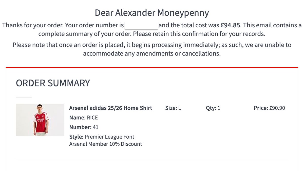Click the 'Please note that once an order' line
Image resolution: width=304 pixels, height=171 pixels.
coord(152,45)
